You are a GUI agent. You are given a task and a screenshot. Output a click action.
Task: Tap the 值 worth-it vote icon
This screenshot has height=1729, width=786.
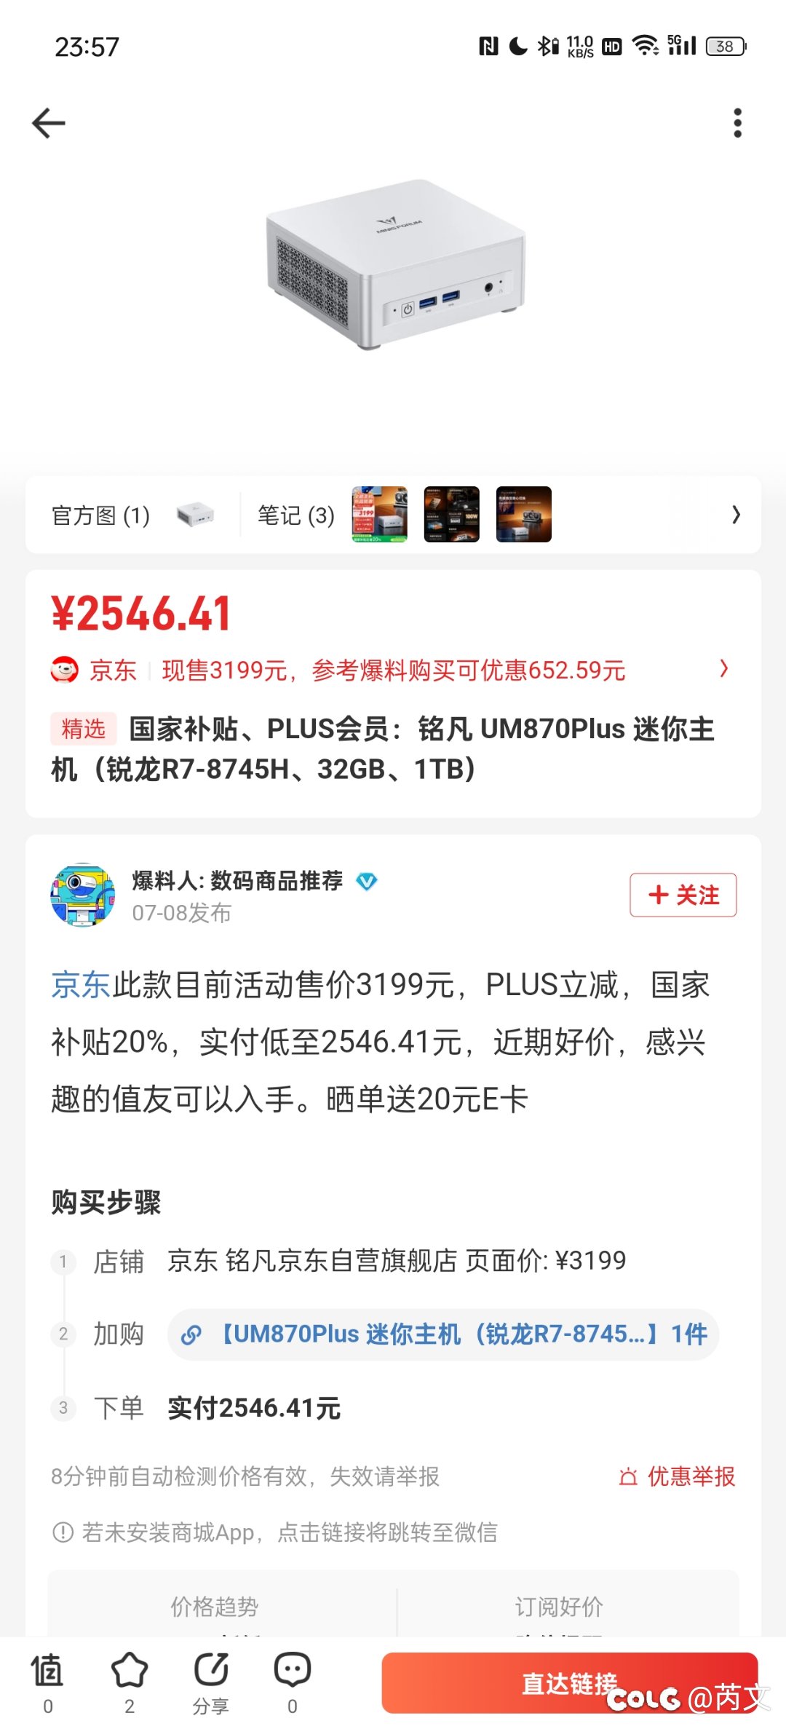(47, 1670)
